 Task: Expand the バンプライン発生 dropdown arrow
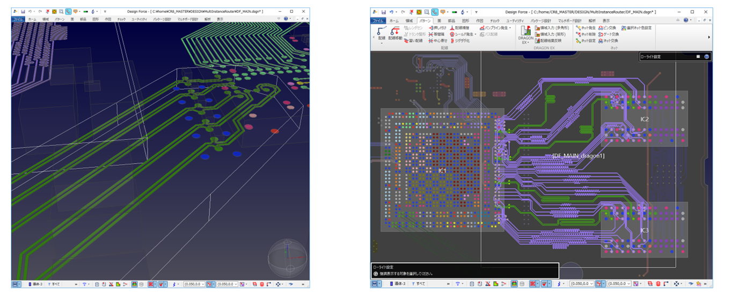(x=510, y=27)
